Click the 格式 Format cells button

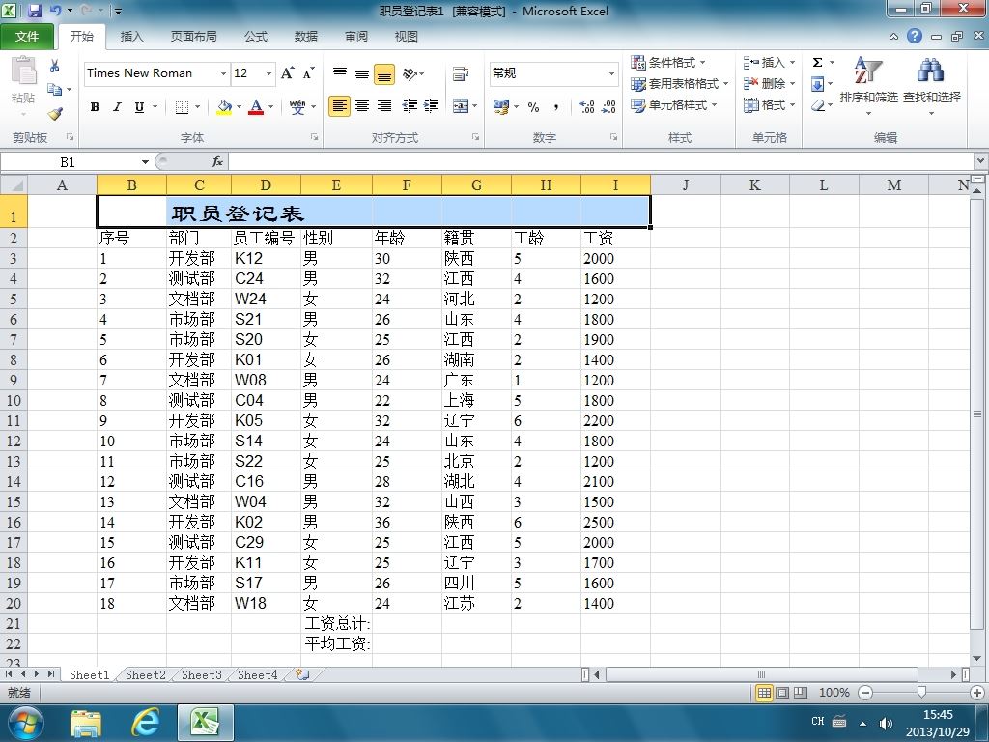tap(769, 105)
